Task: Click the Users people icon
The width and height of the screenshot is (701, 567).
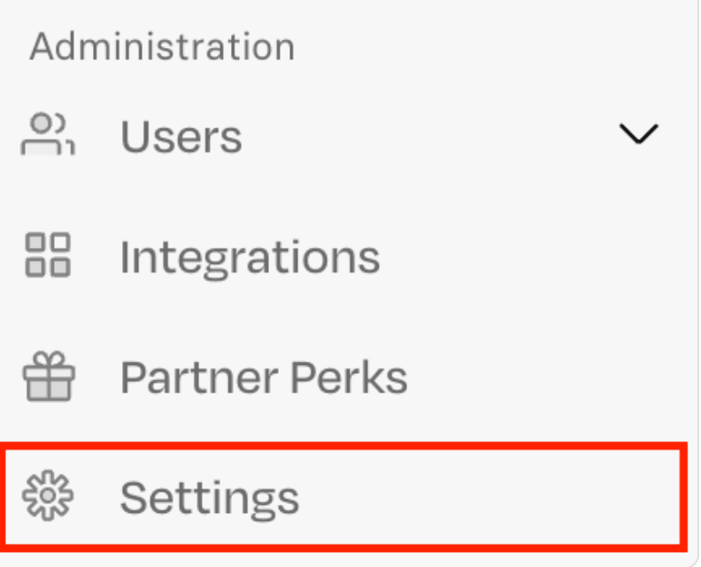Action: (x=48, y=135)
